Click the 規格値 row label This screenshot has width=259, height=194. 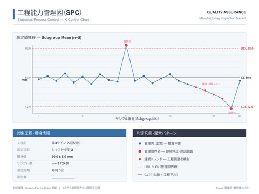(22, 157)
